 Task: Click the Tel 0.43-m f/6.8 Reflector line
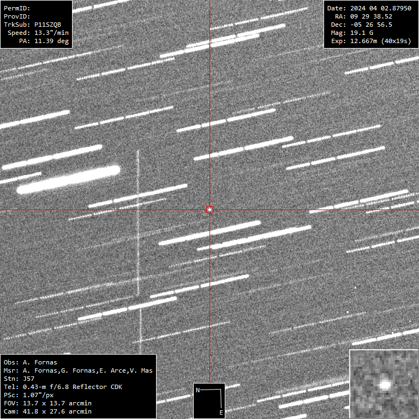click(63, 387)
